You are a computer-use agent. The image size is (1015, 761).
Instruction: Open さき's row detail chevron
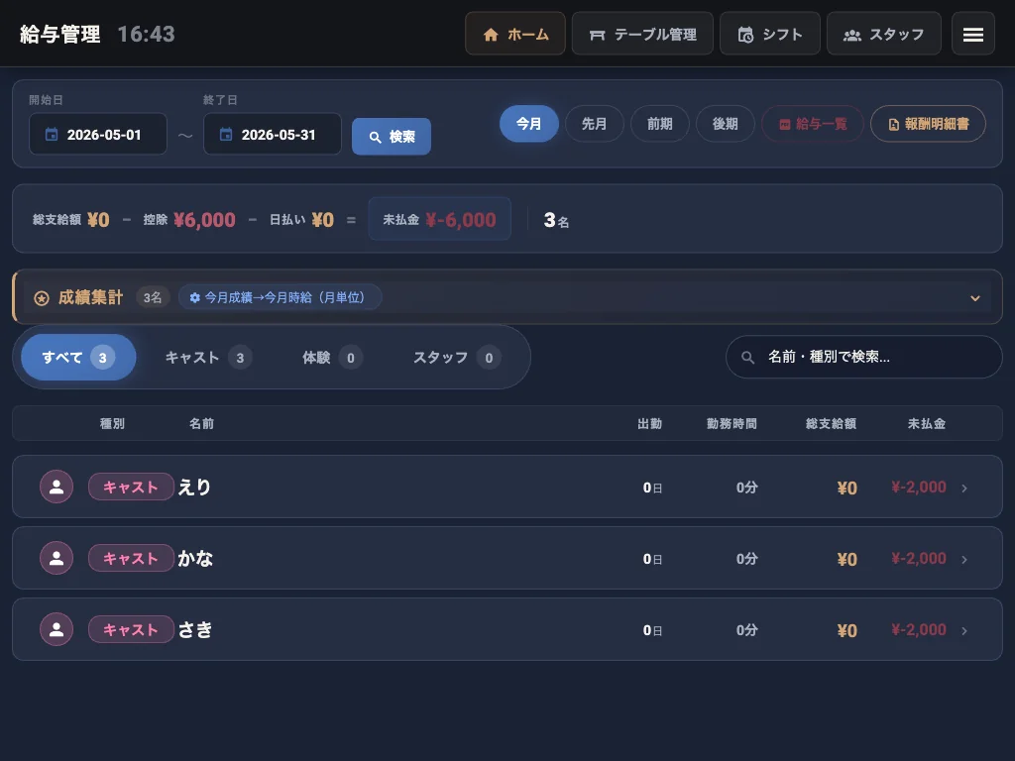[x=964, y=630]
